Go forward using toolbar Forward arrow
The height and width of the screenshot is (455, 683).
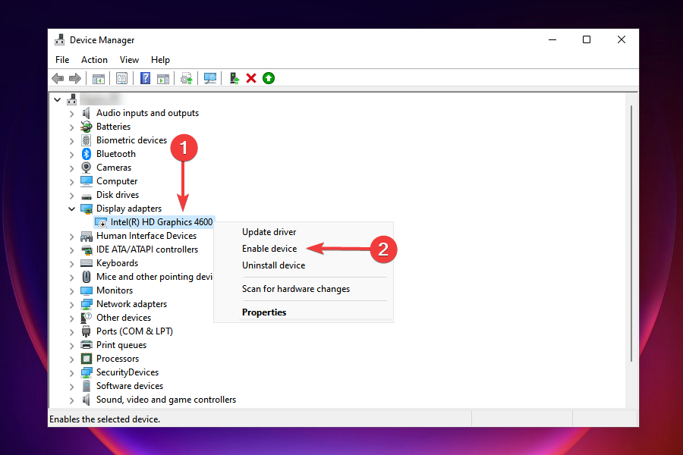[x=75, y=78]
